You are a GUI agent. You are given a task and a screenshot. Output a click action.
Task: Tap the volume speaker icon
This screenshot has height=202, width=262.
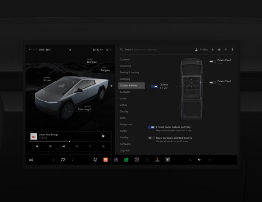200,160
